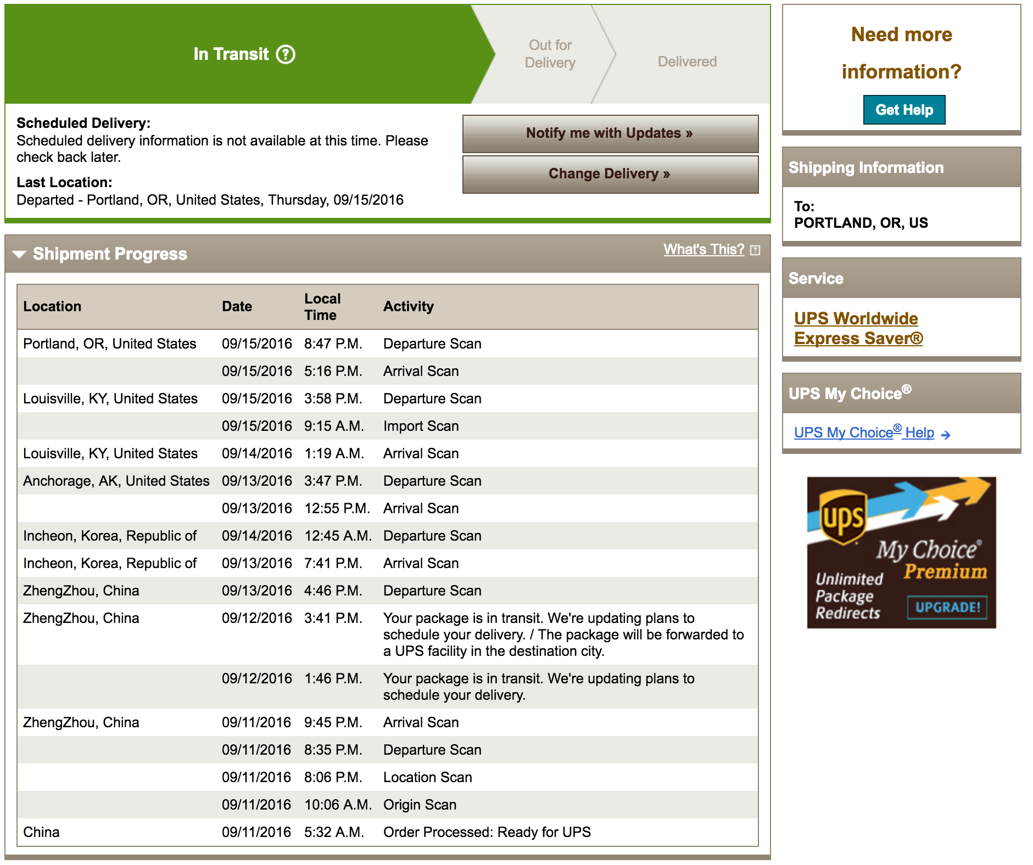This screenshot has width=1033, height=865.
Task: Click the Shipping Information panel header
Action: click(901, 167)
